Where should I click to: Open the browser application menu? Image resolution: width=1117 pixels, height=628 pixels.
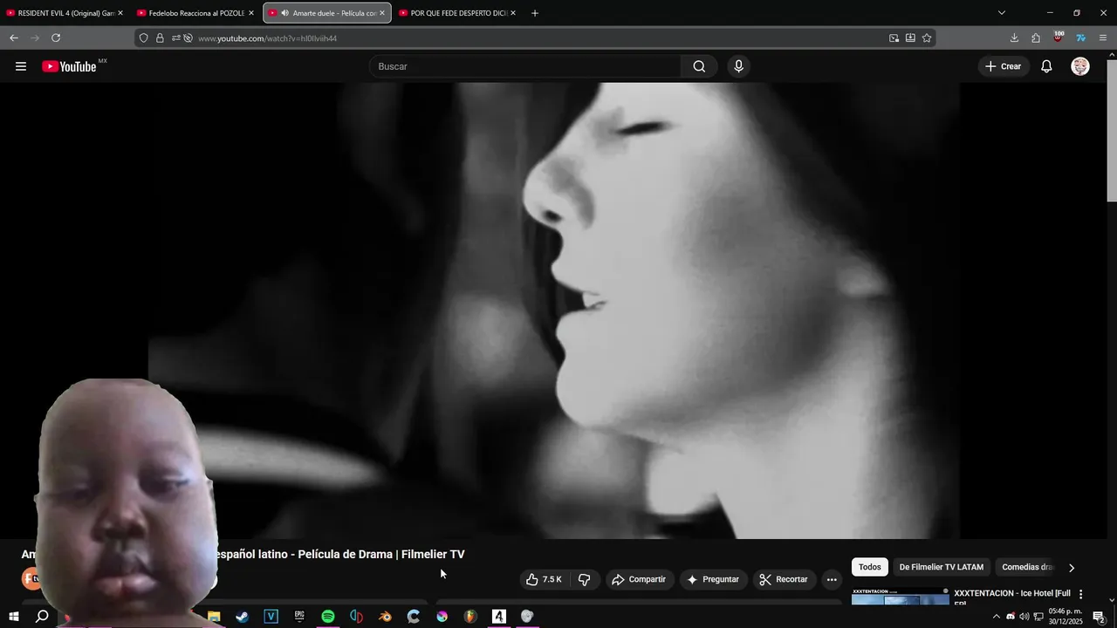click(1103, 38)
